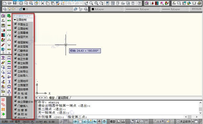The image size is (203, 124).
Task: Click the 雨 水 管 command
Action: coord(22,98)
